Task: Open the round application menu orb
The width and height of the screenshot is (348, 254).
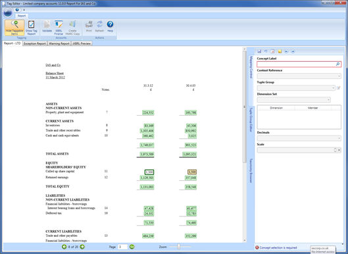Action: pyautogui.click(x=8, y=13)
